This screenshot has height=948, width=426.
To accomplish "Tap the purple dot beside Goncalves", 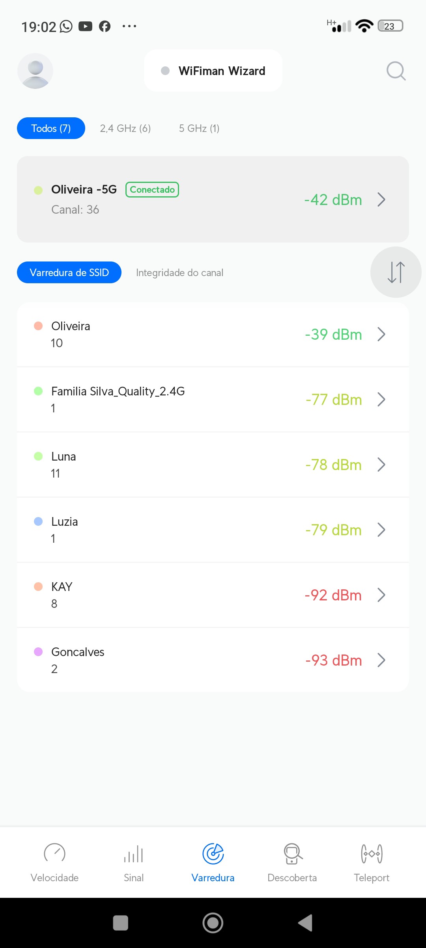I will (x=38, y=652).
